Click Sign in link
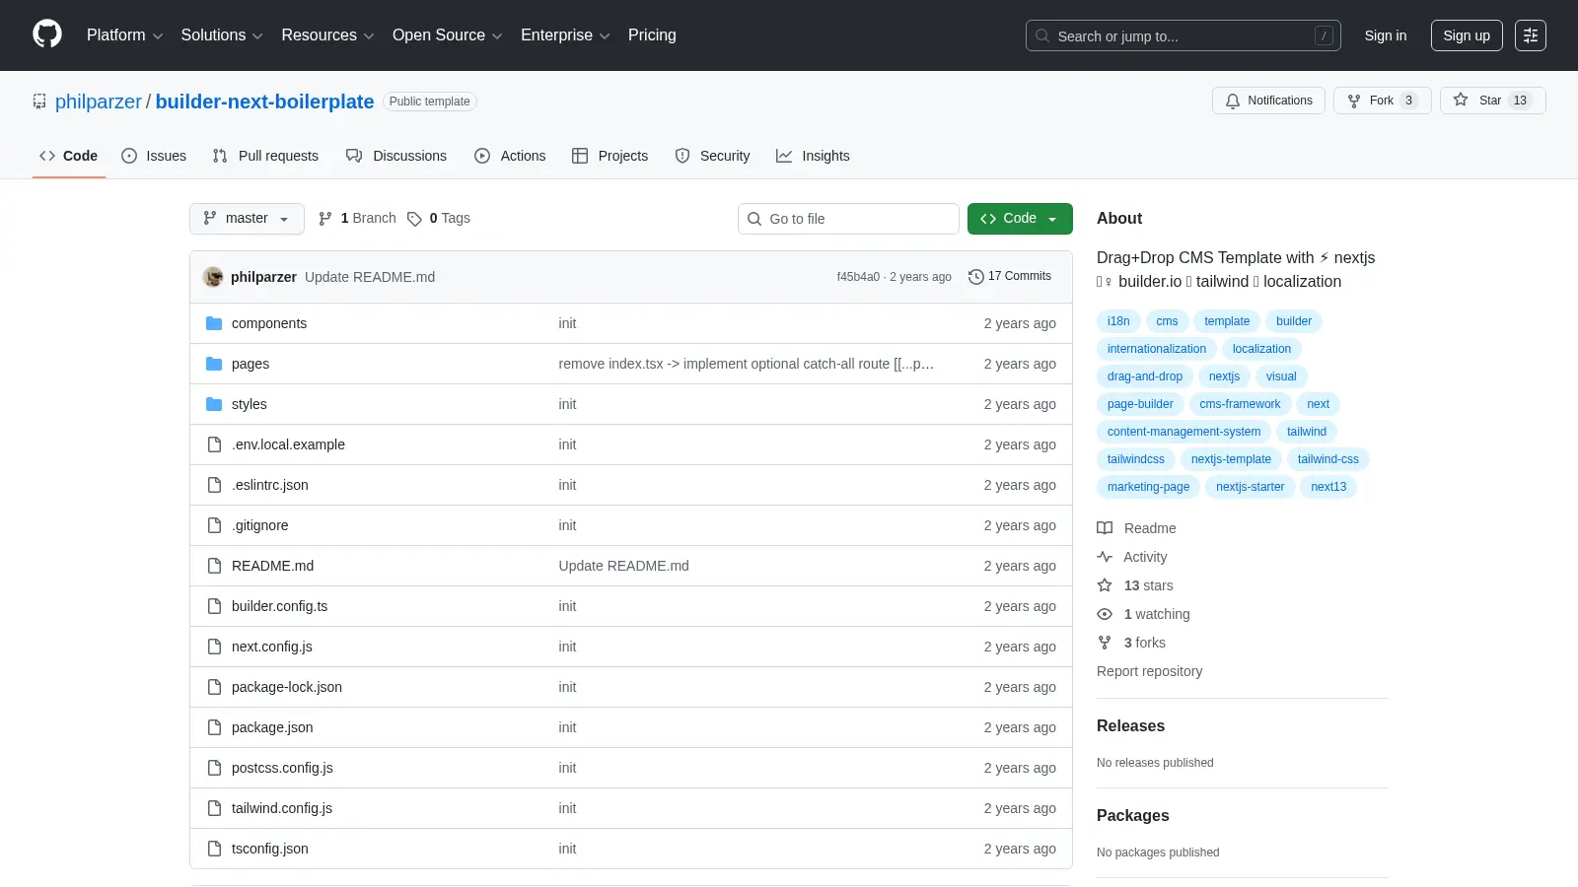The height and width of the screenshot is (887, 1578). pos(1386,35)
